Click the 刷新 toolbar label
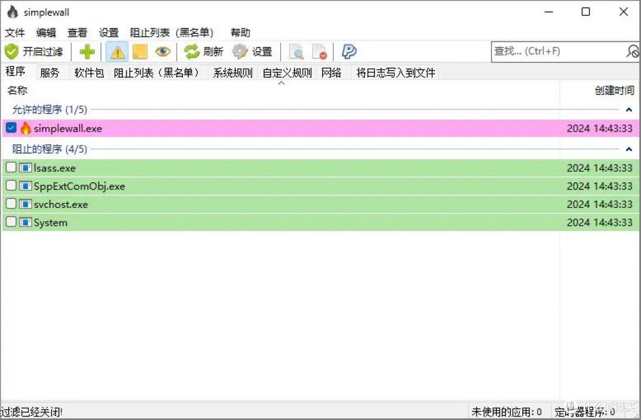641x420 pixels. pyautogui.click(x=213, y=52)
